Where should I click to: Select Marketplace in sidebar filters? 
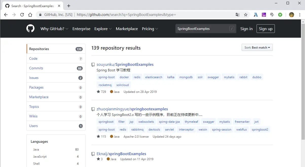(x=56, y=97)
